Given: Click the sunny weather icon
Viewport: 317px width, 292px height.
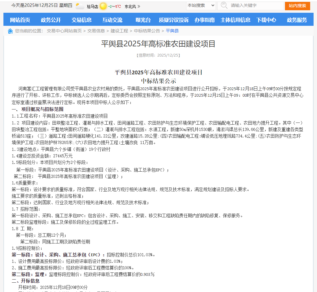Looking at the screenshot, I should pyautogui.click(x=103, y=6).
